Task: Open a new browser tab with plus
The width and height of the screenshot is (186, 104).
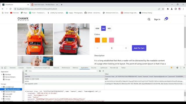Action: [62, 5]
